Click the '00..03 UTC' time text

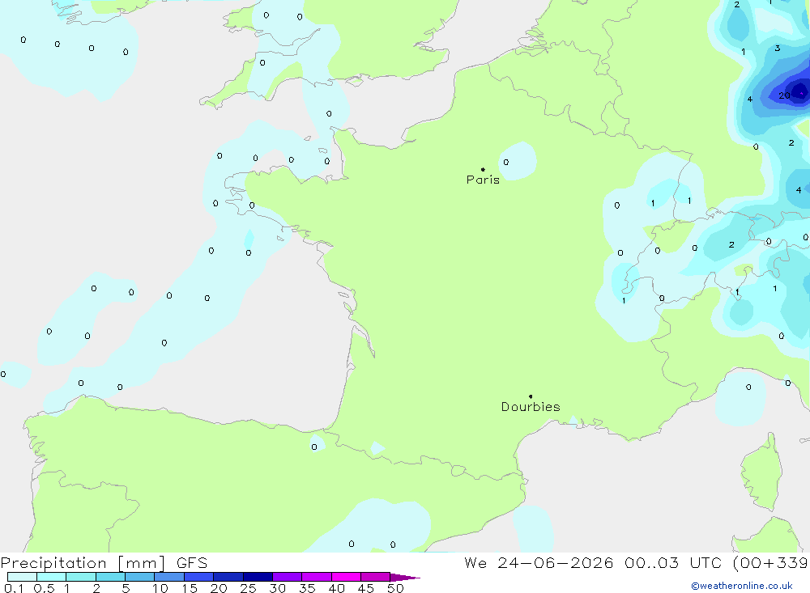point(672,563)
